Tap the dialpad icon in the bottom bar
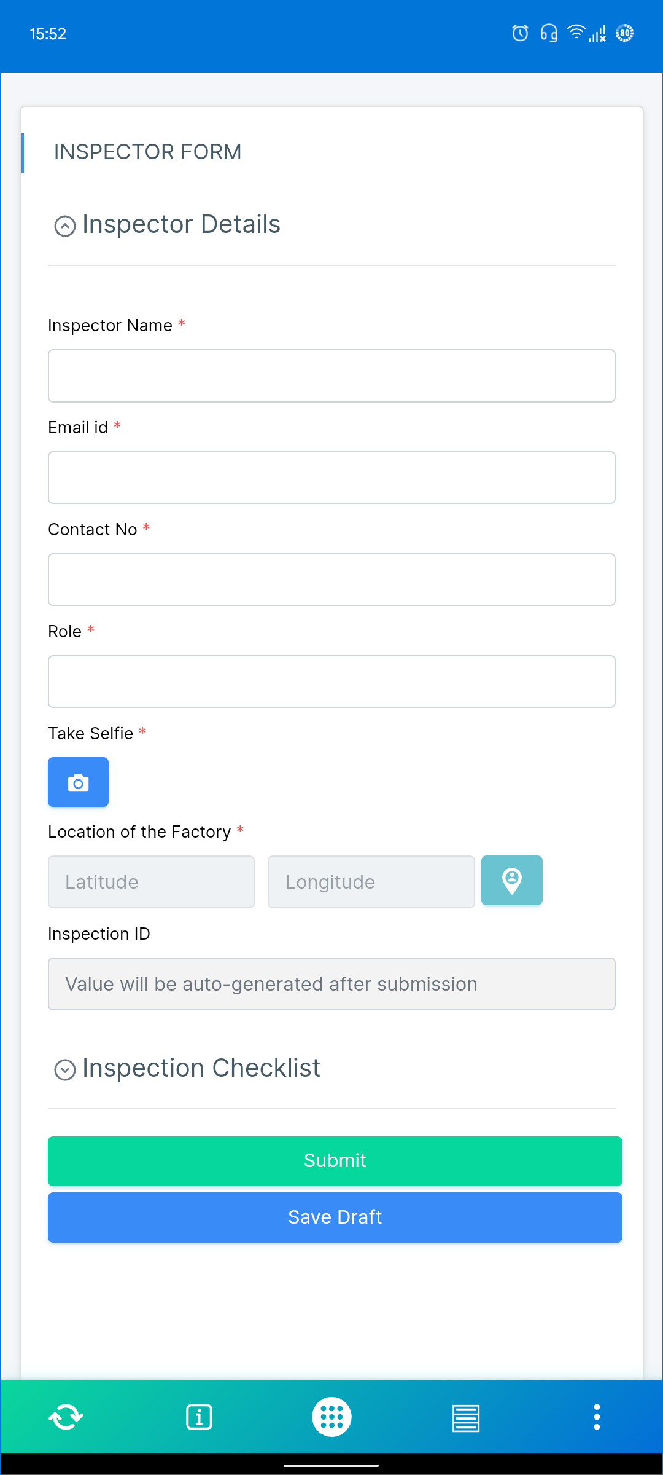The image size is (663, 1475). pyautogui.click(x=331, y=1416)
